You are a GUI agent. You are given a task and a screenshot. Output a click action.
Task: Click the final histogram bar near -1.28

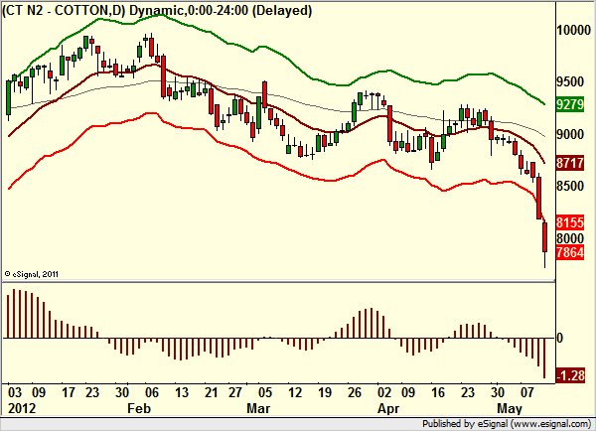tap(544, 359)
